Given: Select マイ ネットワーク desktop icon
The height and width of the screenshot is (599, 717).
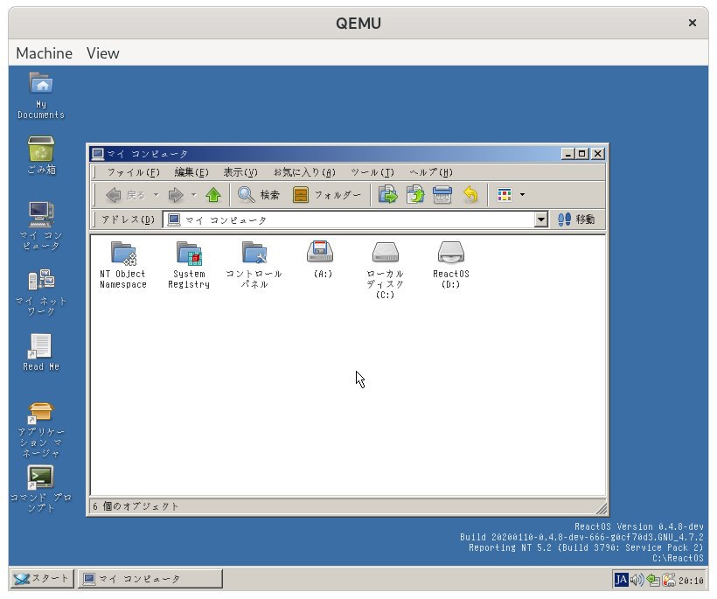Looking at the screenshot, I should (41, 293).
